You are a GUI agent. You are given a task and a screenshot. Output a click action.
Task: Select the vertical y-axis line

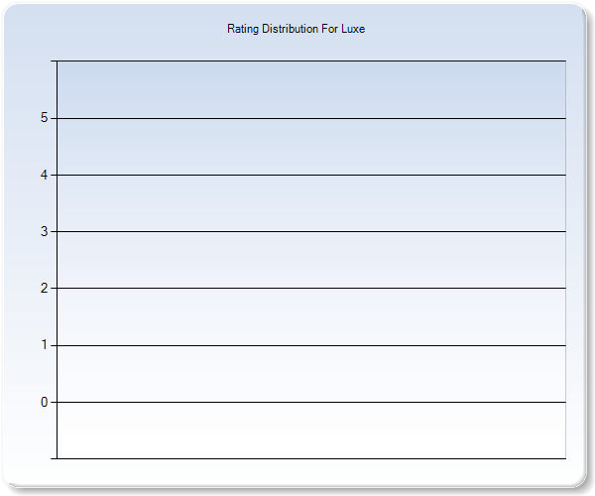tap(57, 260)
